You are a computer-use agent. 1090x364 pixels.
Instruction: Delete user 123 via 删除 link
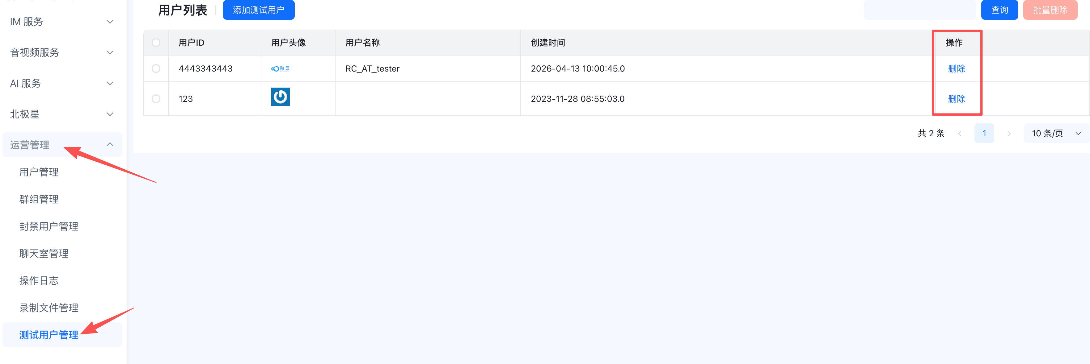(956, 99)
